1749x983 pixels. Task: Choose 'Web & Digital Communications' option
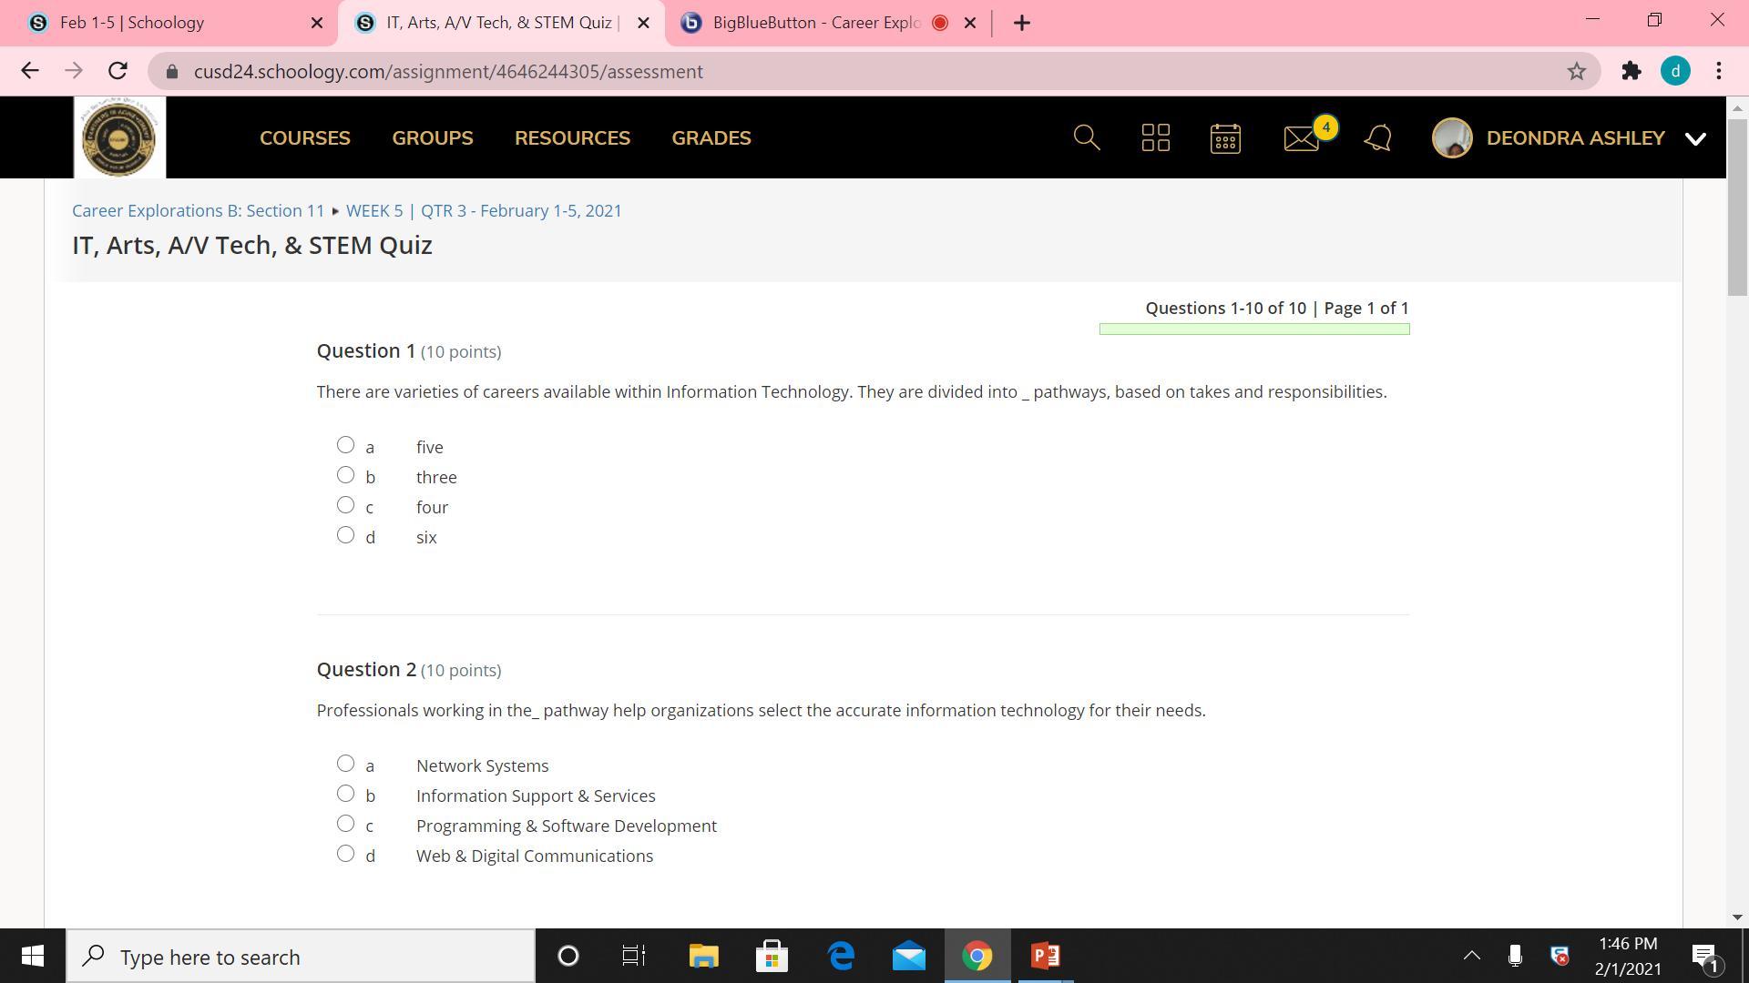[345, 854]
